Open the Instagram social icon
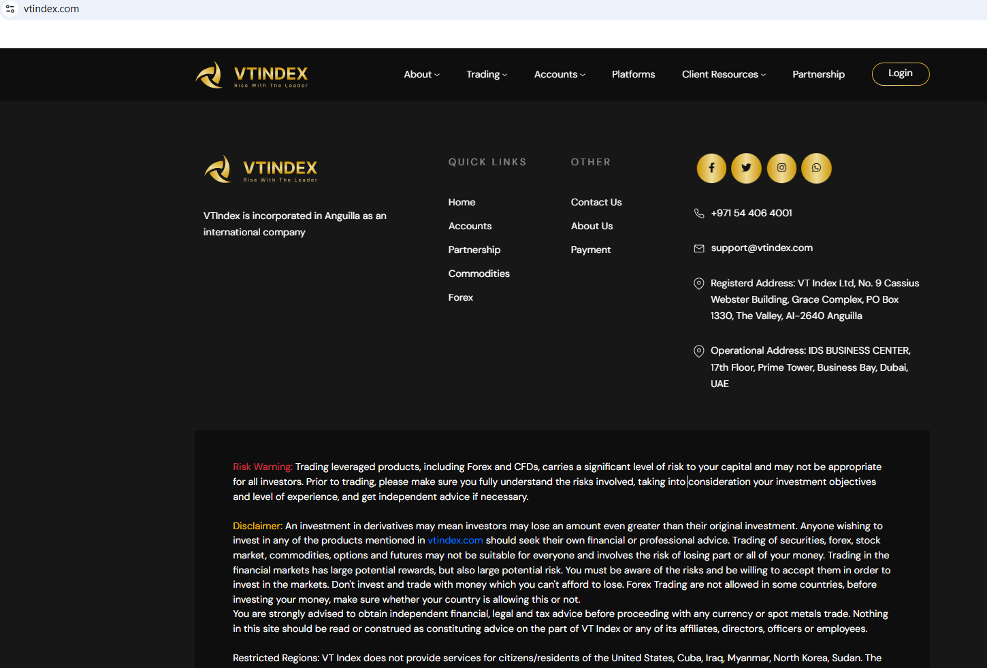This screenshot has height=668, width=987. [x=781, y=168]
